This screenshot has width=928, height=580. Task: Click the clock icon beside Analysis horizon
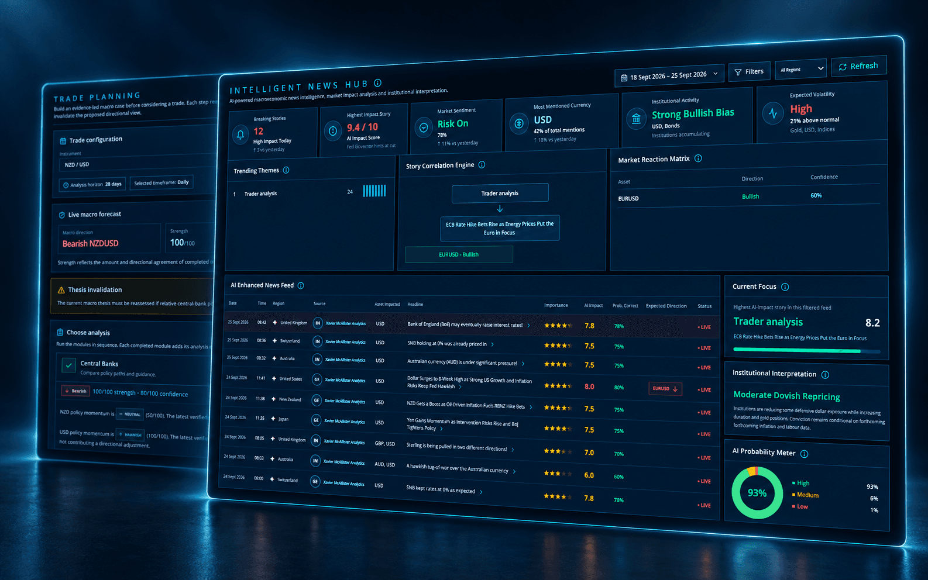[66, 185]
